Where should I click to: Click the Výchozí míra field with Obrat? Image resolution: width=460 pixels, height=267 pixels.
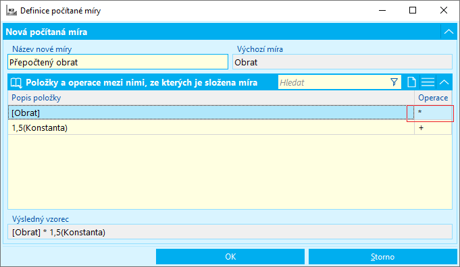tap(342, 62)
